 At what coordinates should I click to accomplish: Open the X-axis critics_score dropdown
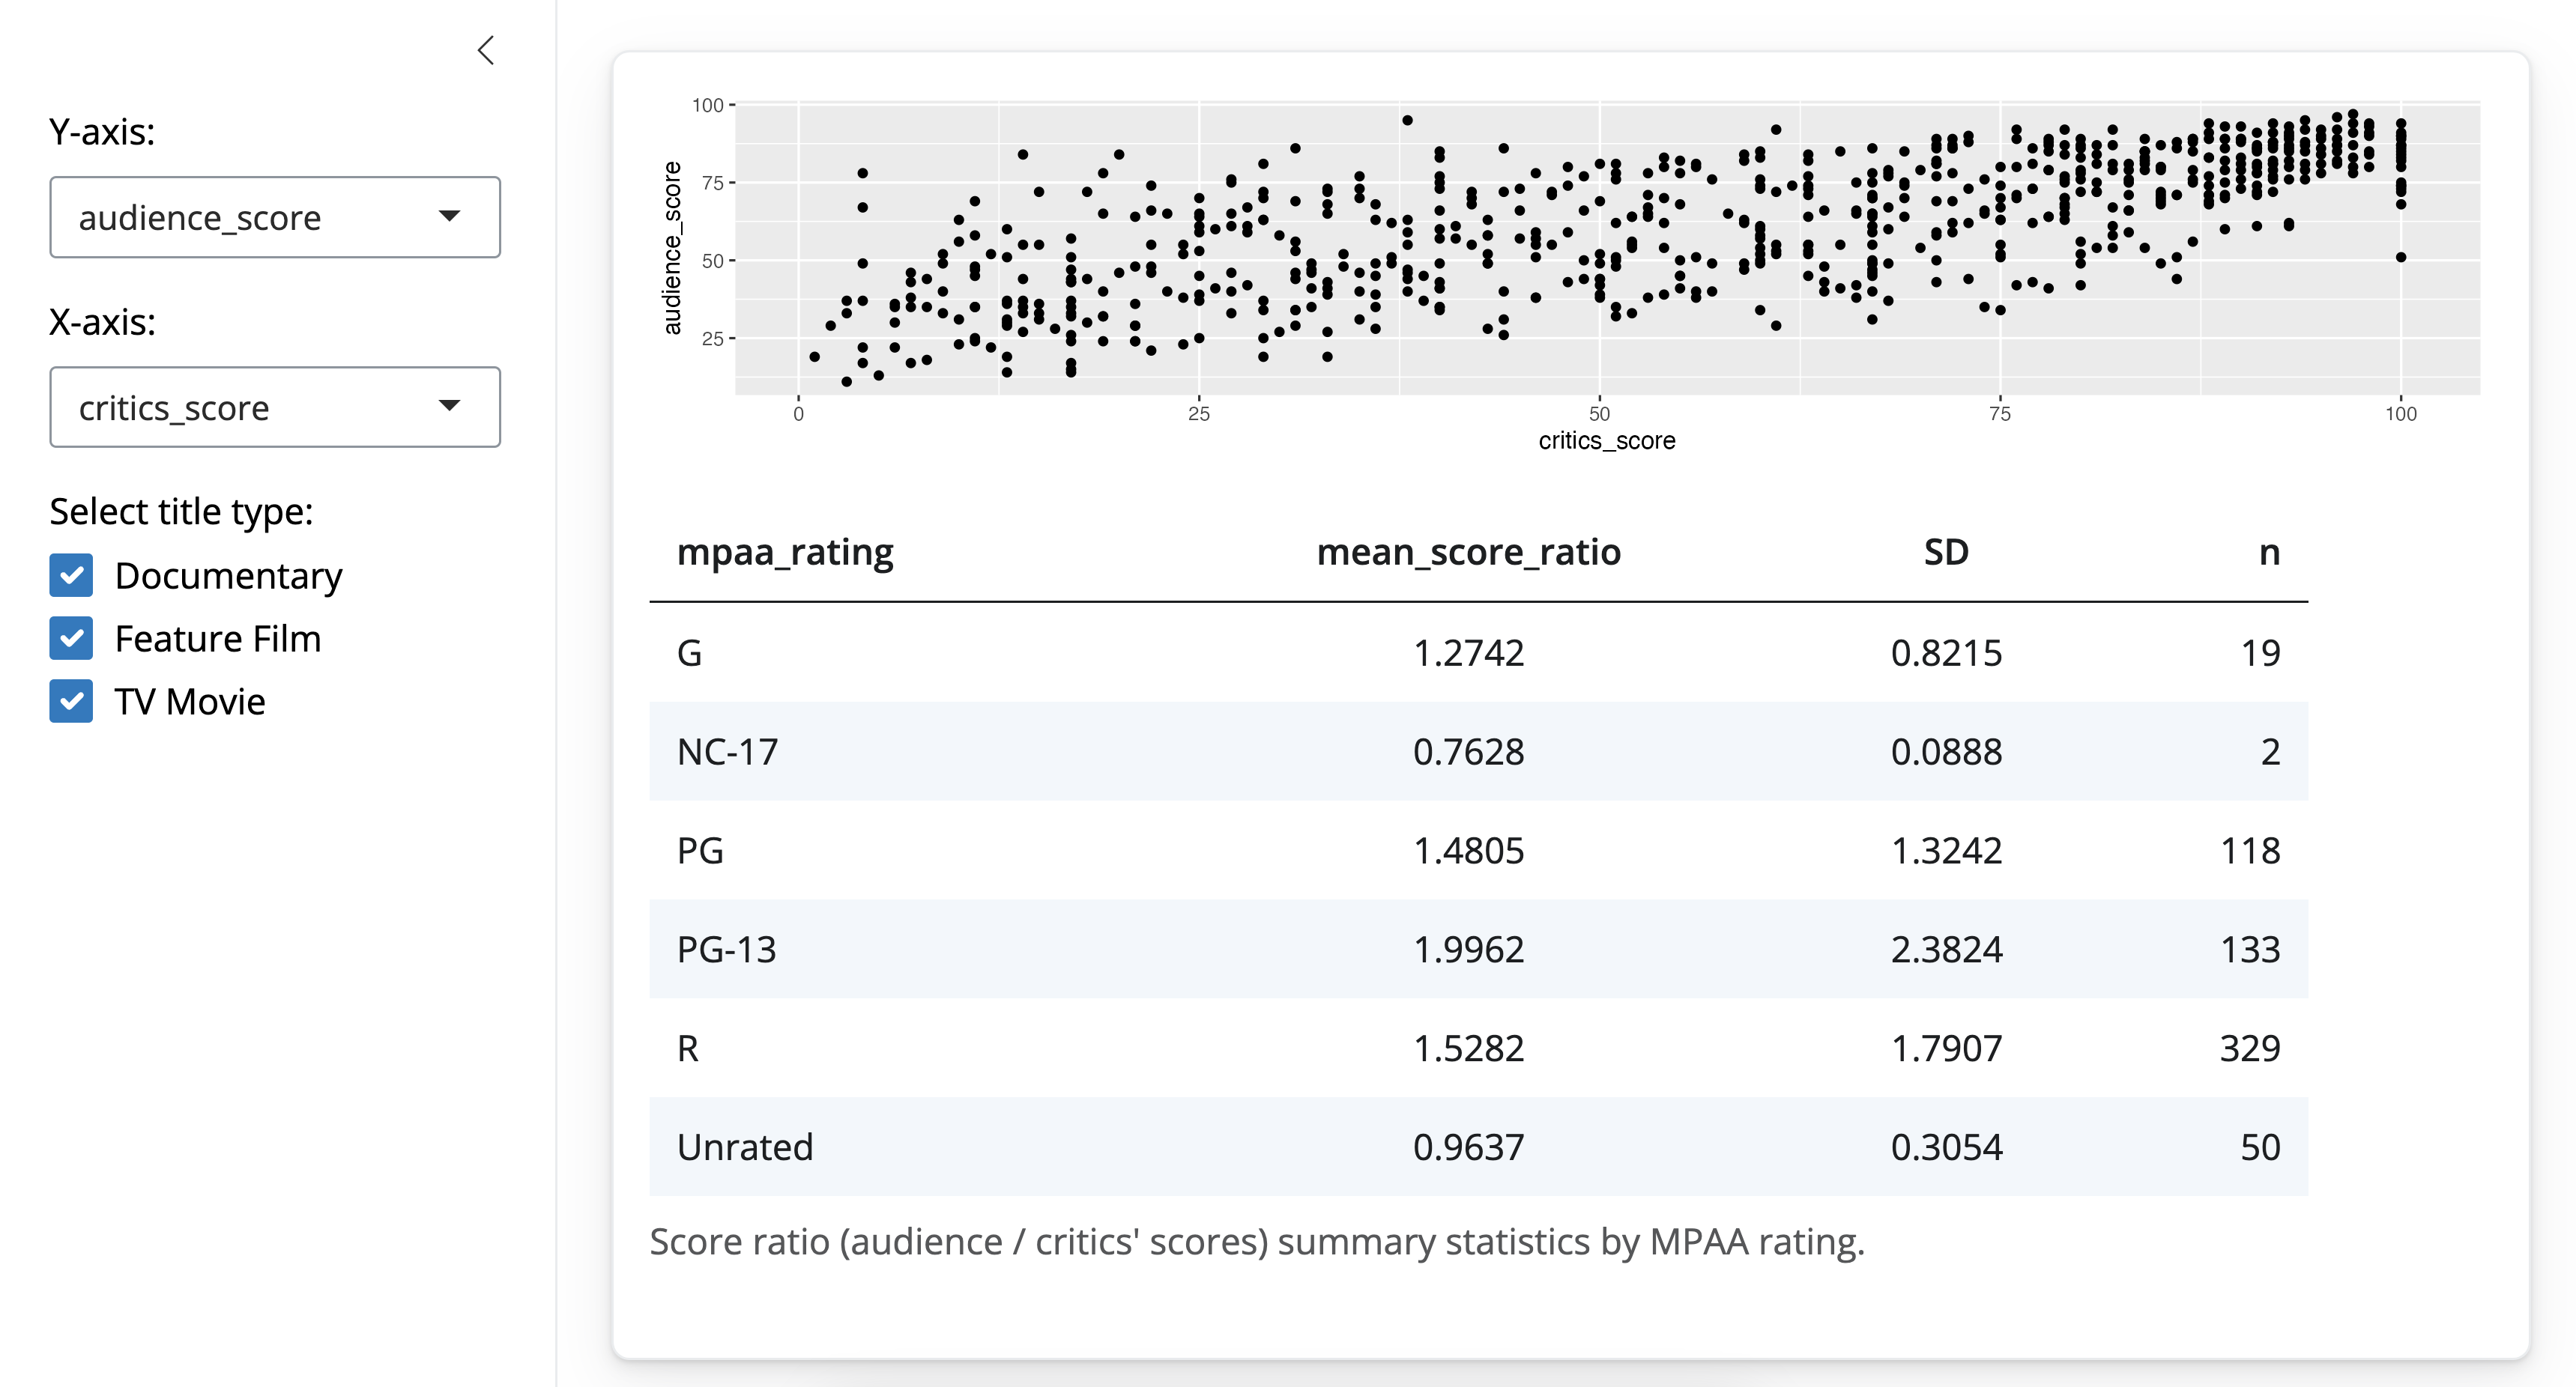point(275,407)
